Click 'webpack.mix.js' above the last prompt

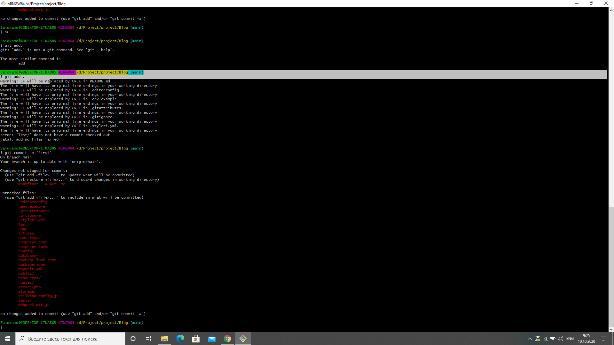[34, 305]
